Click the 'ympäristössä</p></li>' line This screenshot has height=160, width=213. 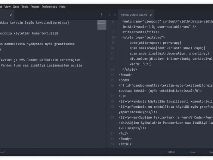(x=138, y=112)
